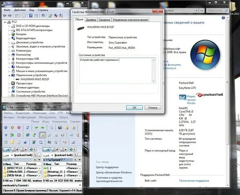The width and height of the screenshot is (240, 195).
Task: Open the Техническая поддержка link
Action: pos(194,181)
